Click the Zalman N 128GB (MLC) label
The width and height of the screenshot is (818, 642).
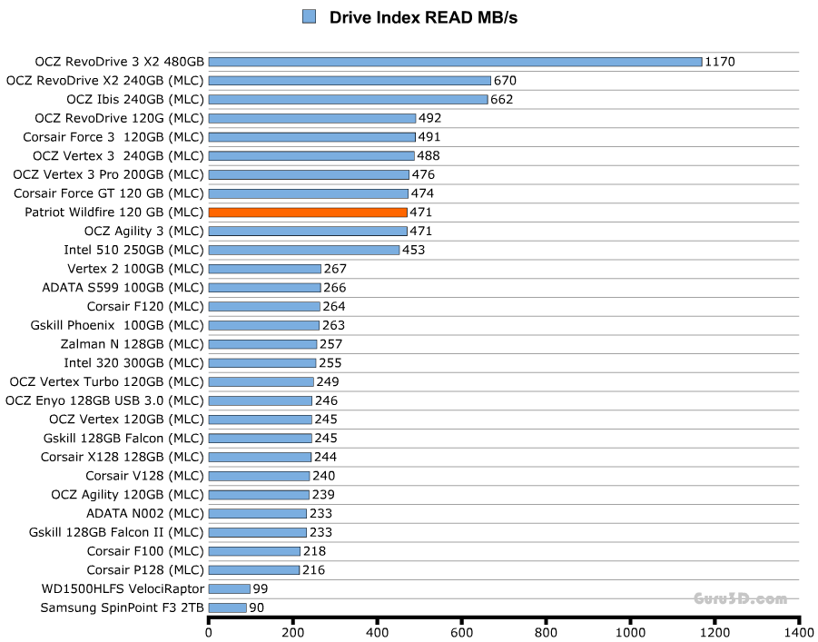132,344
